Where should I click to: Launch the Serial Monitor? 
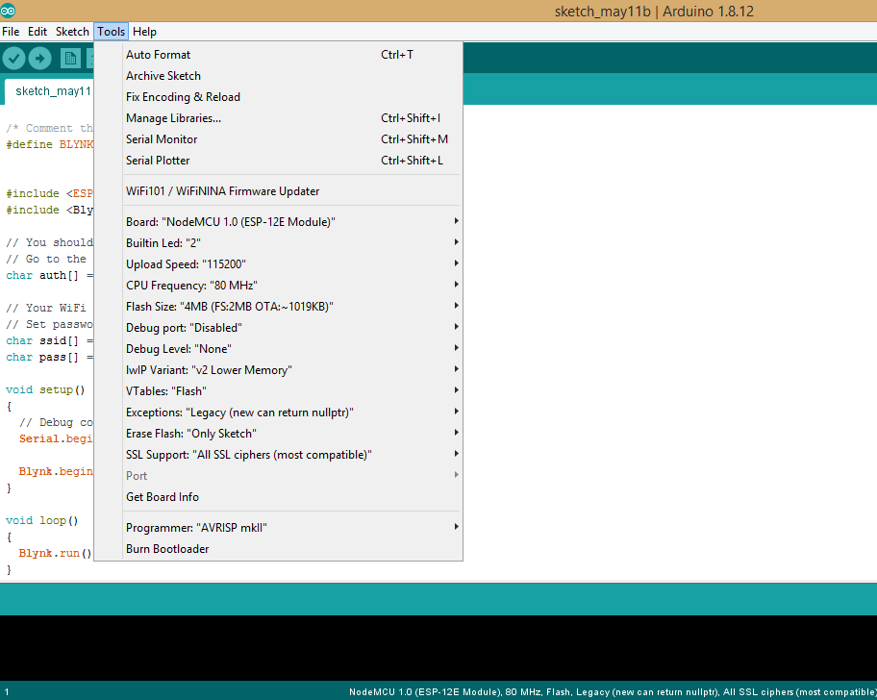coord(278,139)
